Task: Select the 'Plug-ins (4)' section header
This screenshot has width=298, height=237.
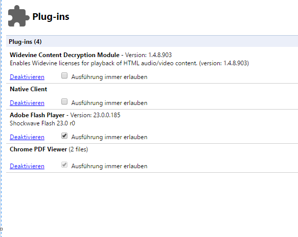Action: (x=152, y=41)
